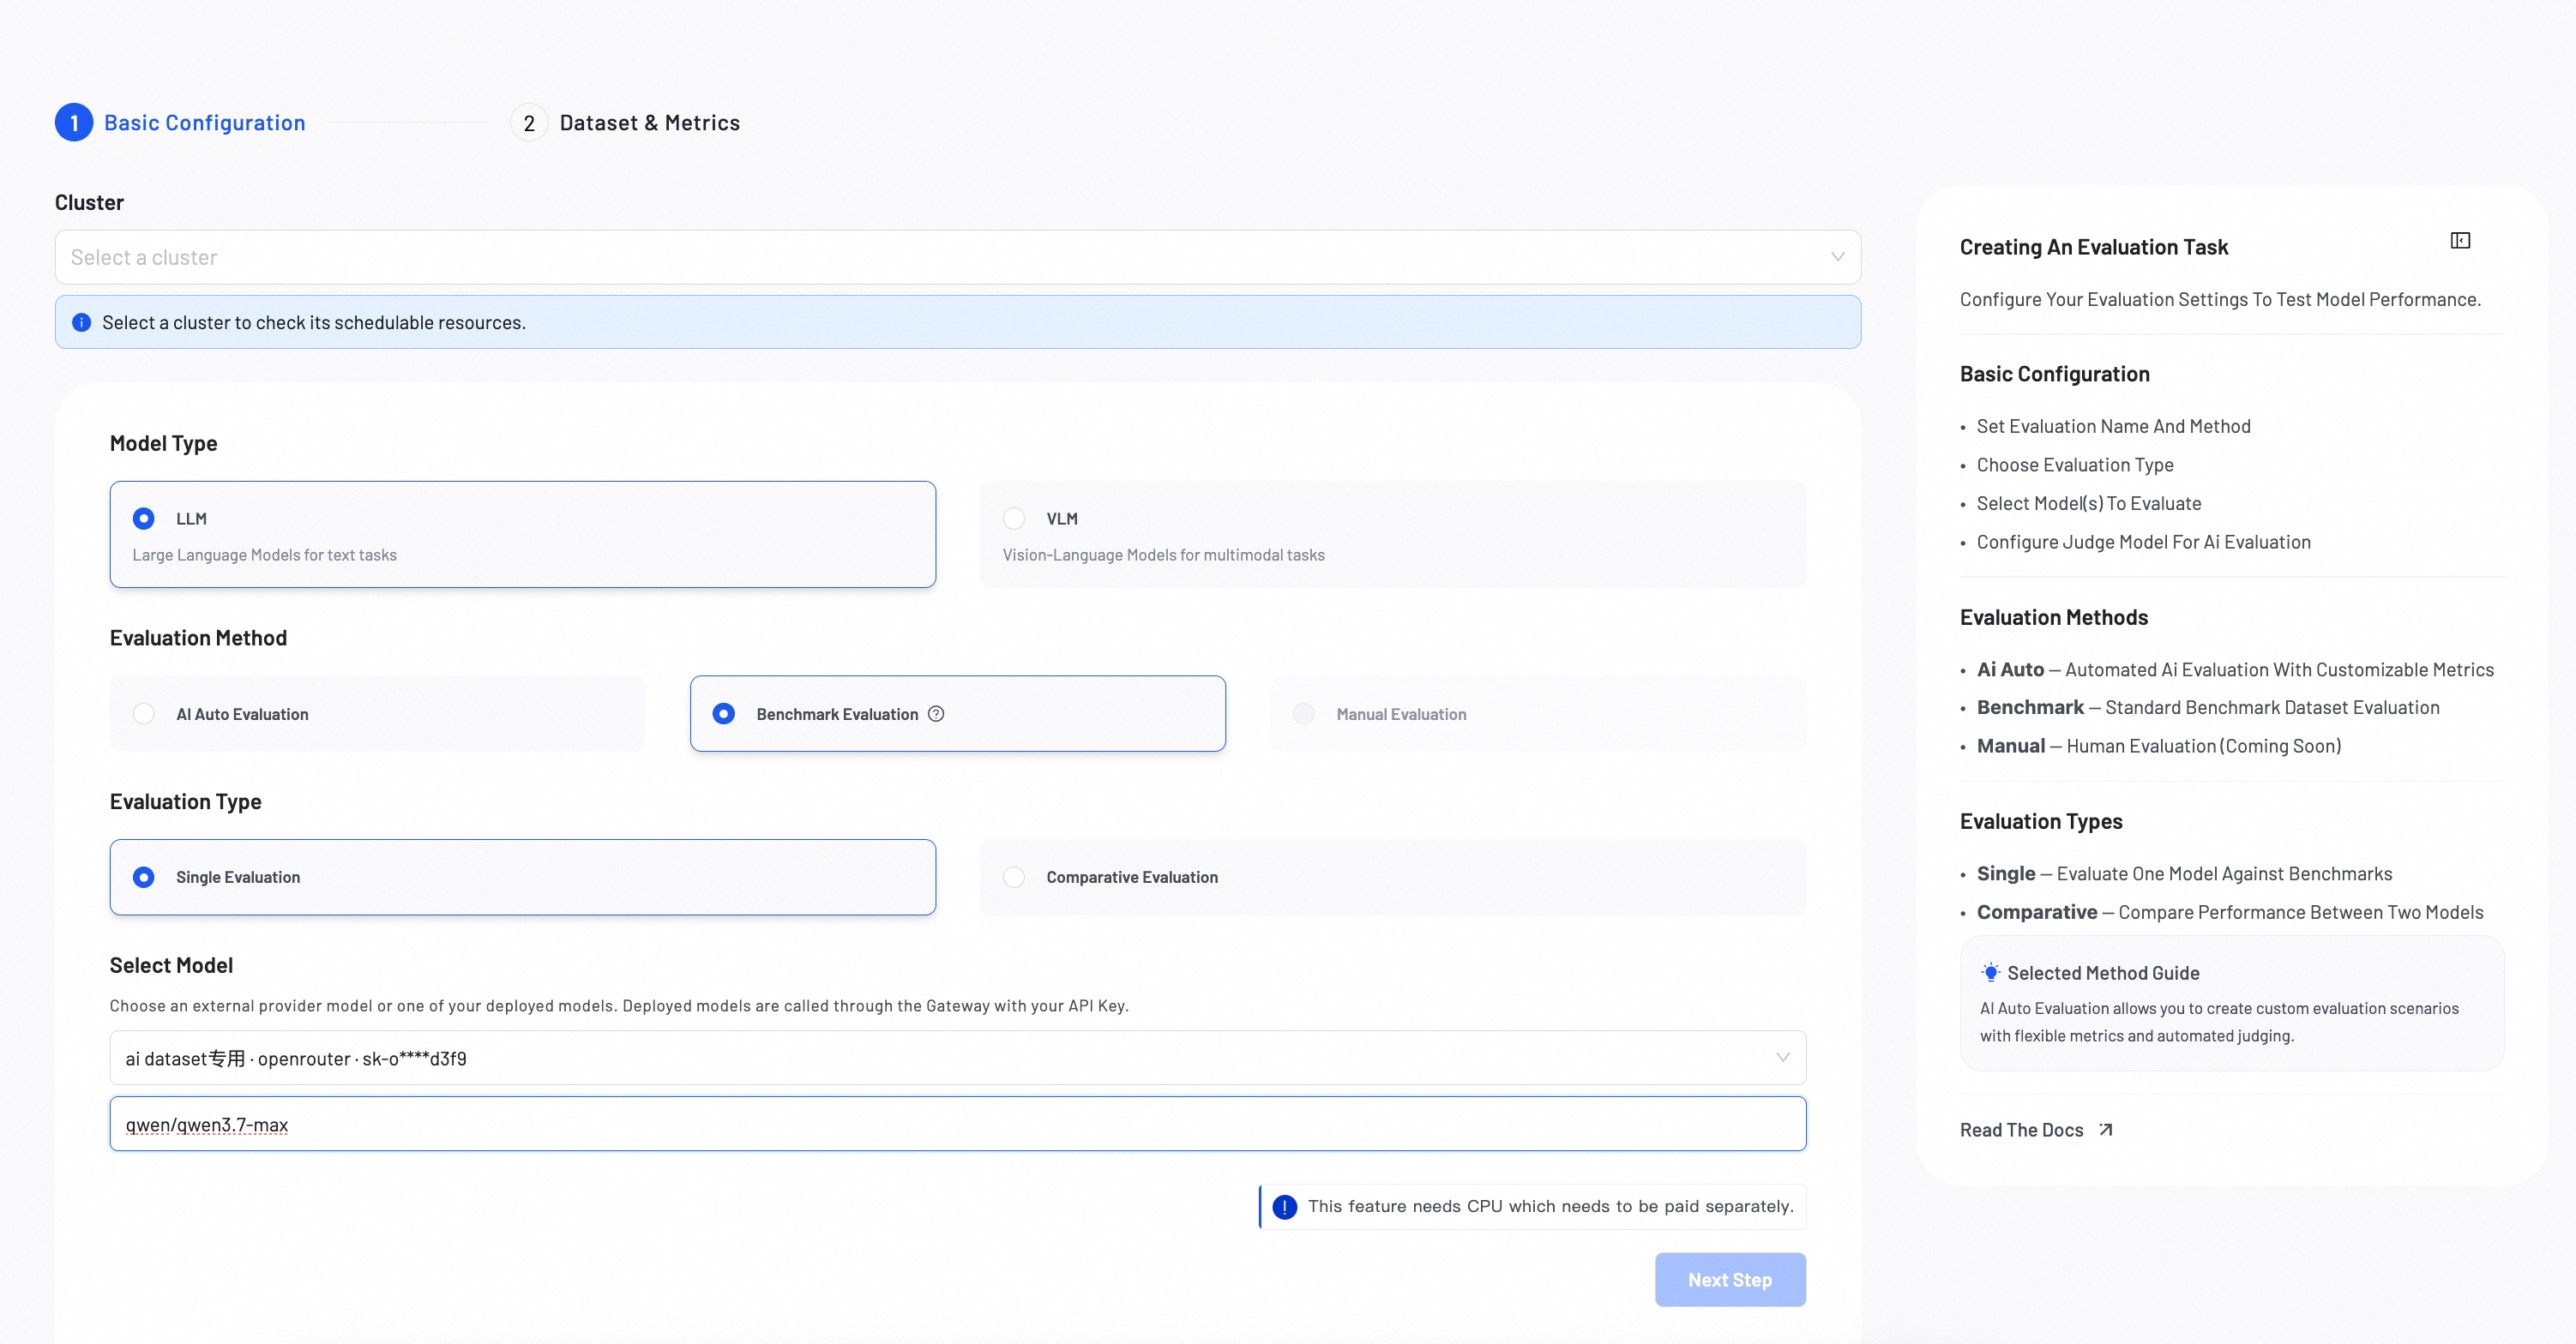Click the info icon in cluster notice

click(x=82, y=321)
